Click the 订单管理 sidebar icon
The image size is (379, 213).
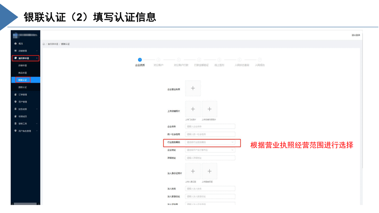[16, 95]
